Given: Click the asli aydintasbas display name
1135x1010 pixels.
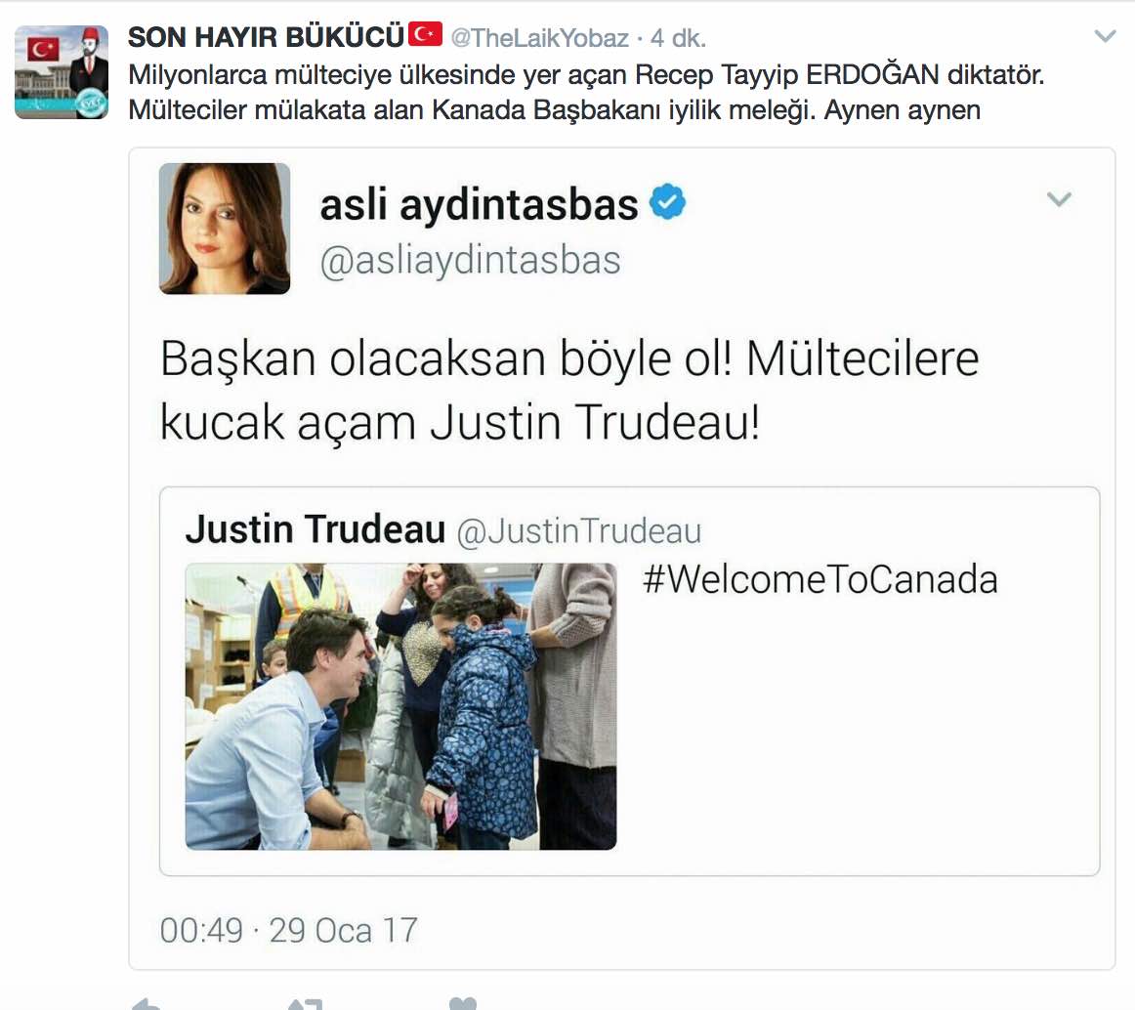Looking at the screenshot, I should pos(480,203).
